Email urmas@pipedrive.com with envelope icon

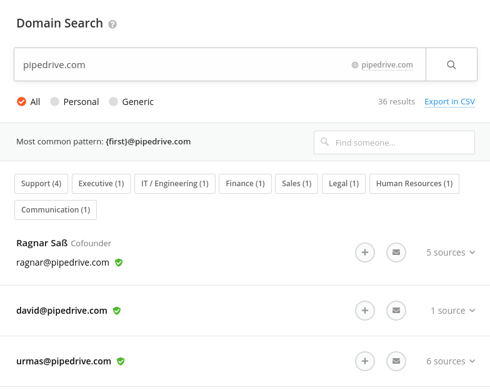396,361
